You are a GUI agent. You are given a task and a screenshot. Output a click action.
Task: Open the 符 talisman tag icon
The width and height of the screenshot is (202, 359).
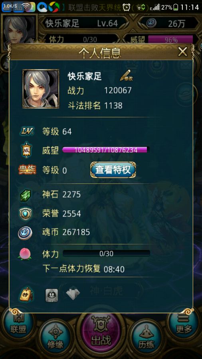coord(26,294)
